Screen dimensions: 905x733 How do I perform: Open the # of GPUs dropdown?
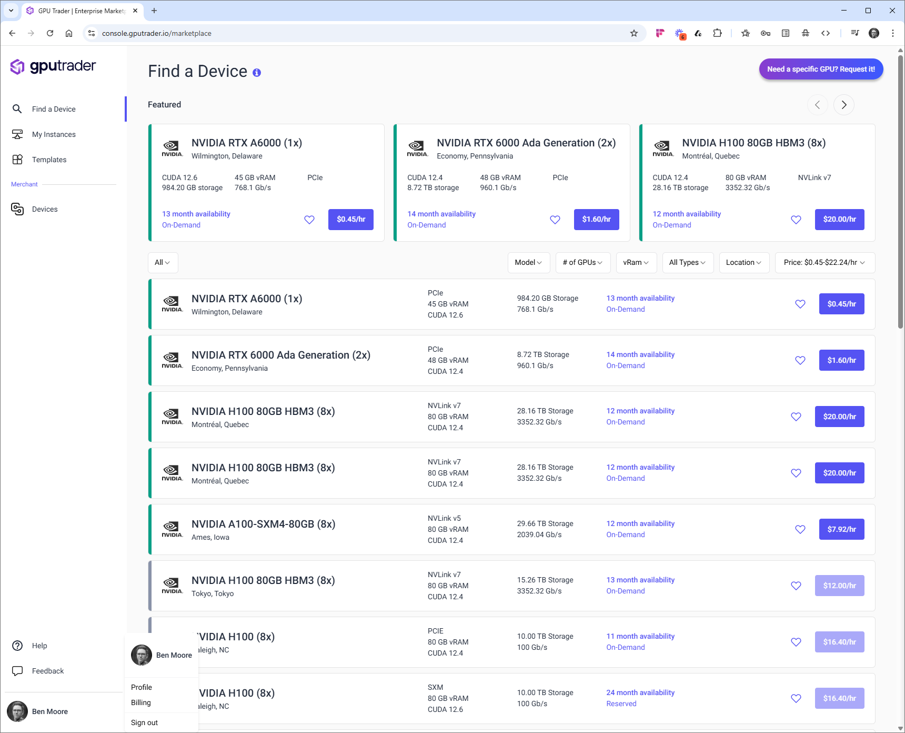coord(583,262)
